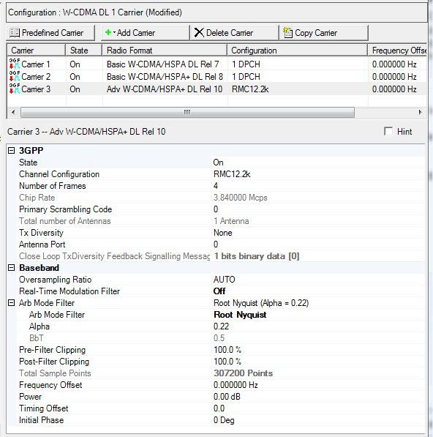Viewport: 433px width, 437px height.
Task: Select the Carrier 3 row
Action: click(217, 89)
